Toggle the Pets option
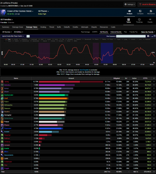Screen dimensions: 156x174 [125, 32]
